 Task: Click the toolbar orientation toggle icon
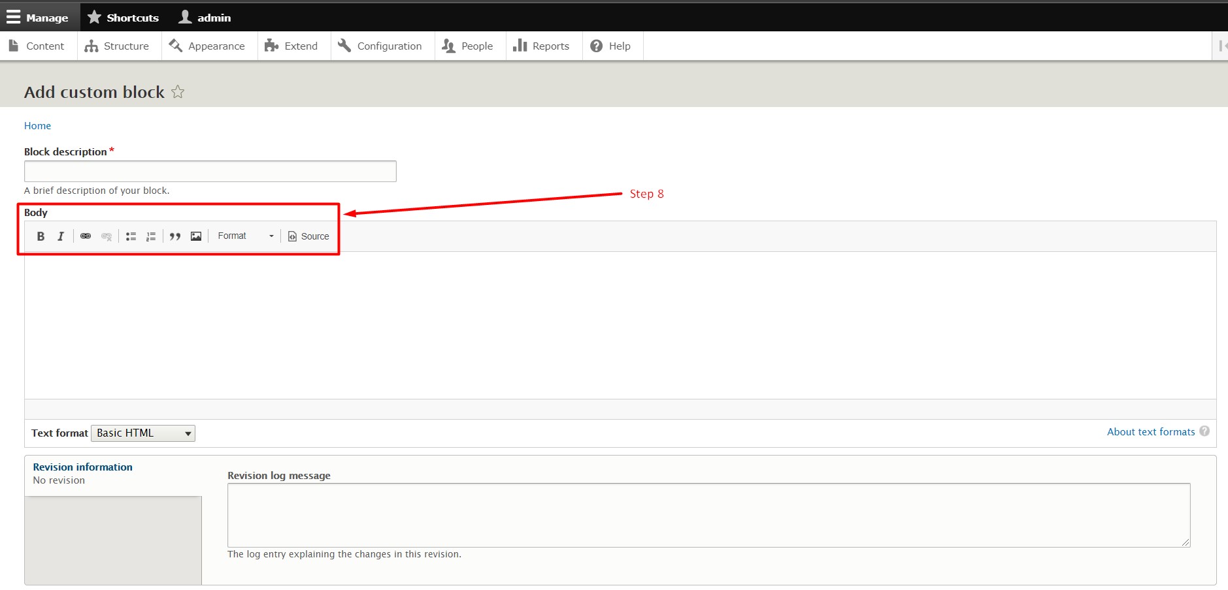coord(1221,46)
